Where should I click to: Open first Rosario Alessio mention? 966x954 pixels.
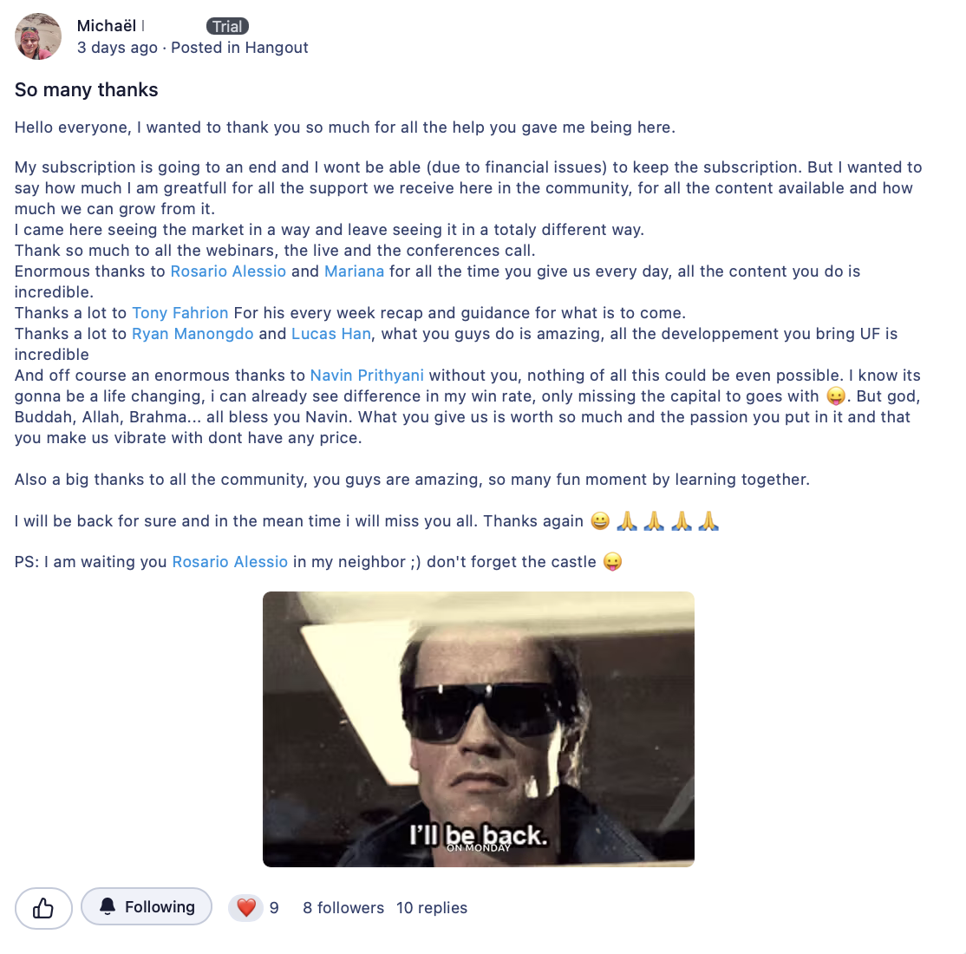click(x=228, y=271)
